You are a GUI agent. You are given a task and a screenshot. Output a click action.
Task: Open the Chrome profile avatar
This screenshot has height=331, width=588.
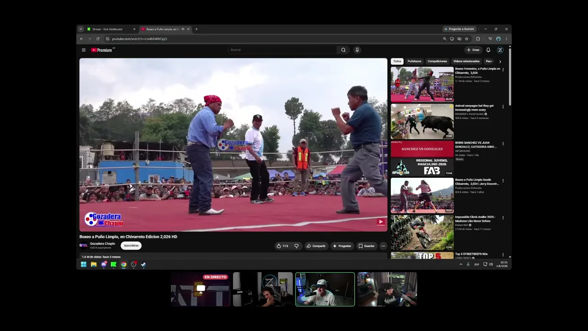(498, 39)
